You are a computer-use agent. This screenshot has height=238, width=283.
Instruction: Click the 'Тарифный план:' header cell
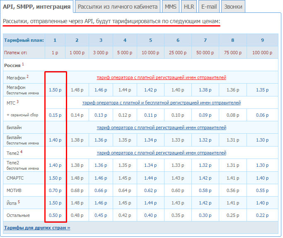(24, 40)
